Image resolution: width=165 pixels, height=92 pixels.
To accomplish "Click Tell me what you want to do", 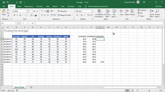I will (98, 6).
